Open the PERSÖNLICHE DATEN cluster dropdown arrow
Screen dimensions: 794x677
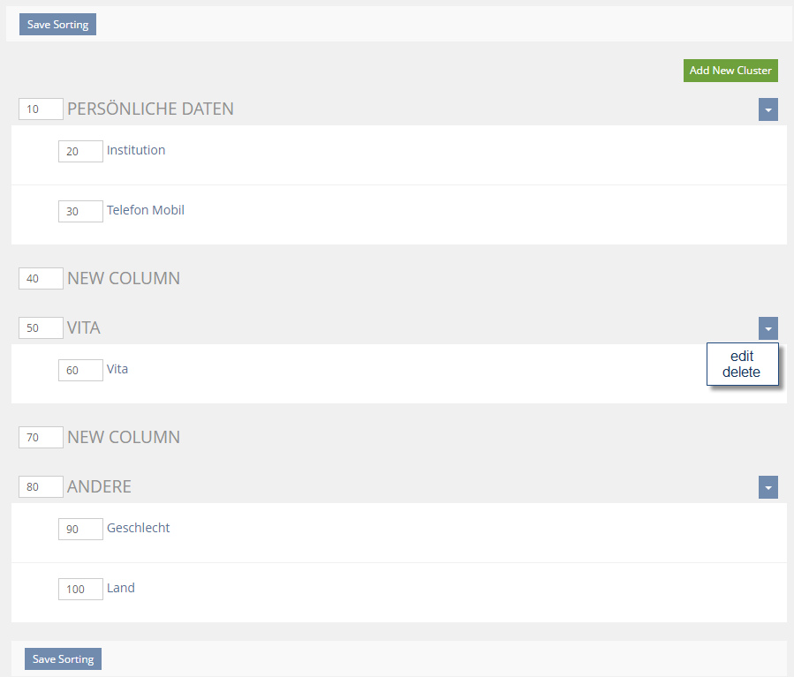pos(768,109)
